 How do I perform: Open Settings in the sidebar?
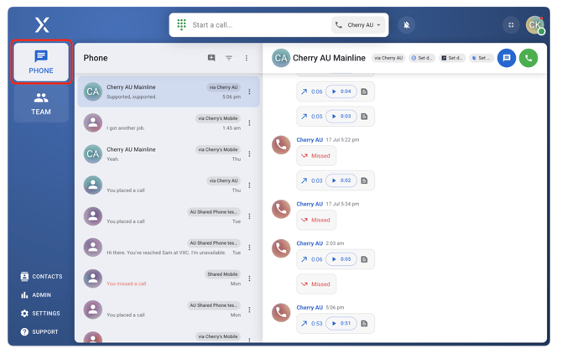coord(40,314)
